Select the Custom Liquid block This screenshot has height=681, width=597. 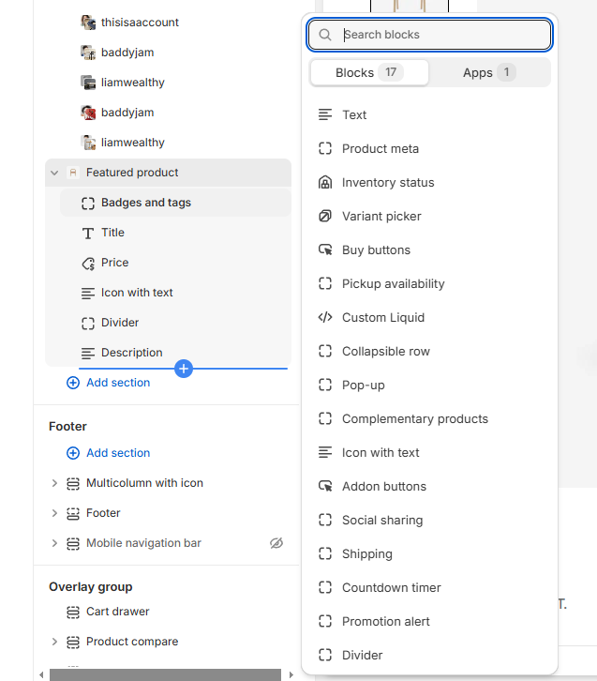click(429, 317)
